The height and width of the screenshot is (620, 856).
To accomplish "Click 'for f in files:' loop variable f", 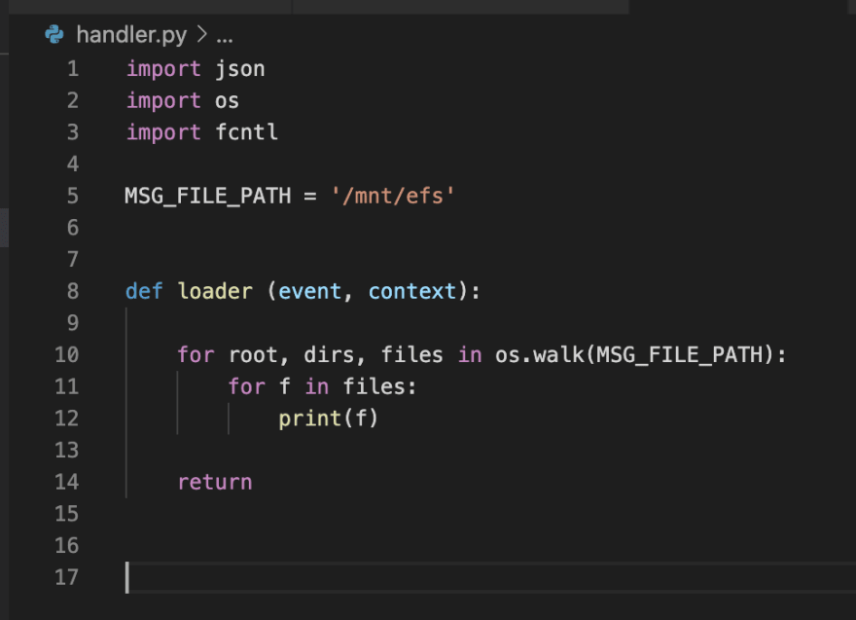I will pyautogui.click(x=284, y=386).
